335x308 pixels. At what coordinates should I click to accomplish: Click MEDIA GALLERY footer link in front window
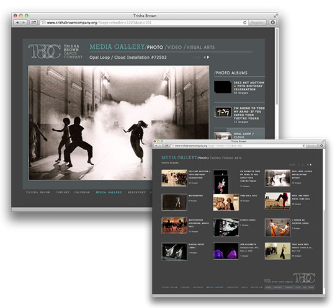[x=215, y=288]
